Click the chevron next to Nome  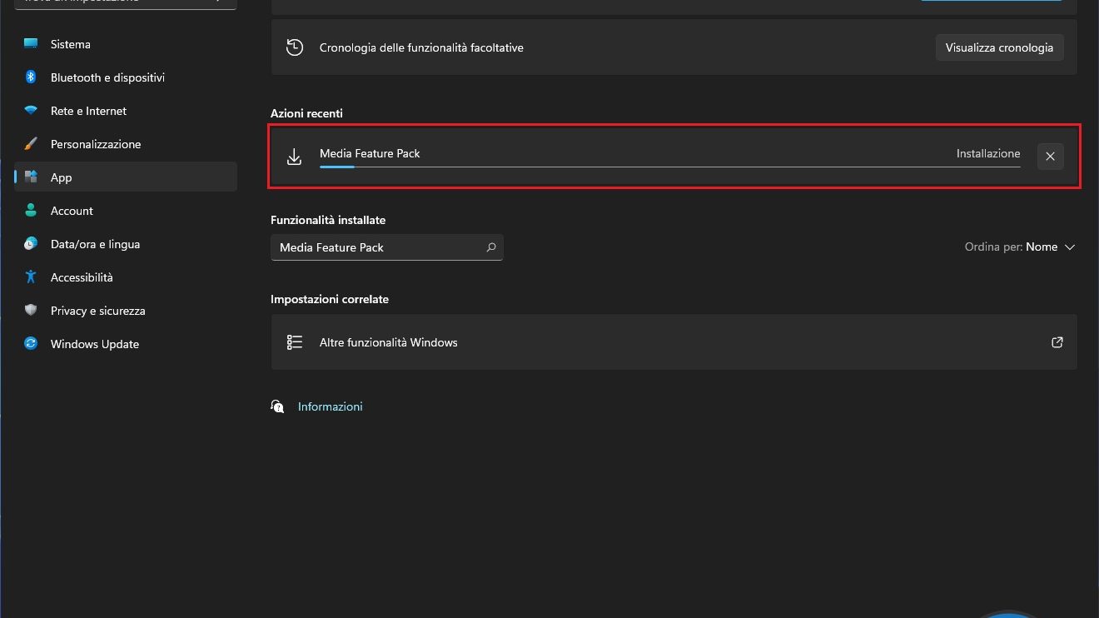pos(1070,247)
